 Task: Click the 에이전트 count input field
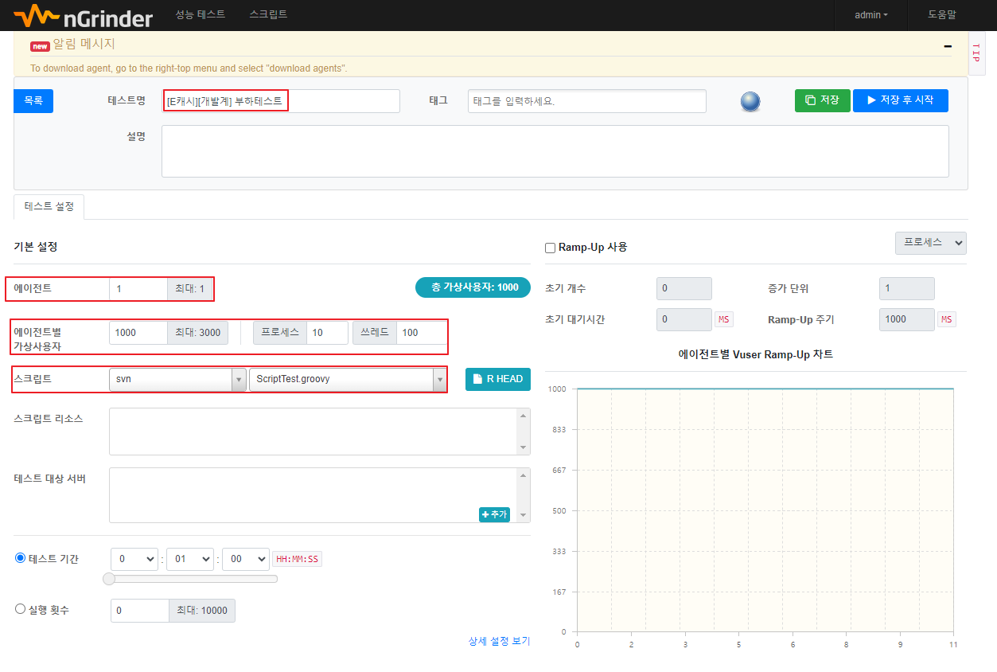click(138, 288)
